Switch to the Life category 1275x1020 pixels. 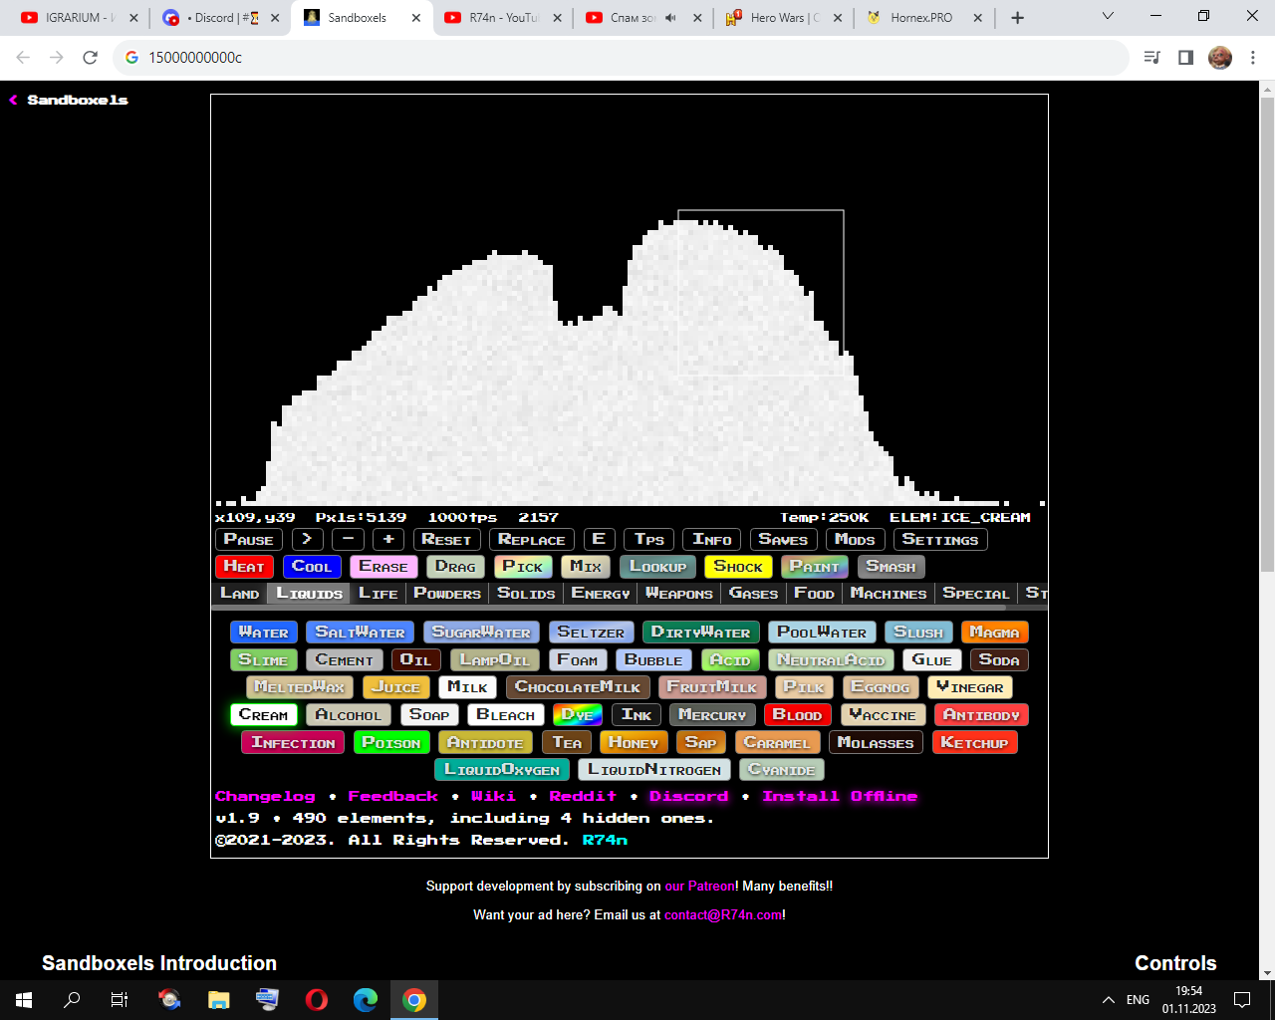point(379,594)
